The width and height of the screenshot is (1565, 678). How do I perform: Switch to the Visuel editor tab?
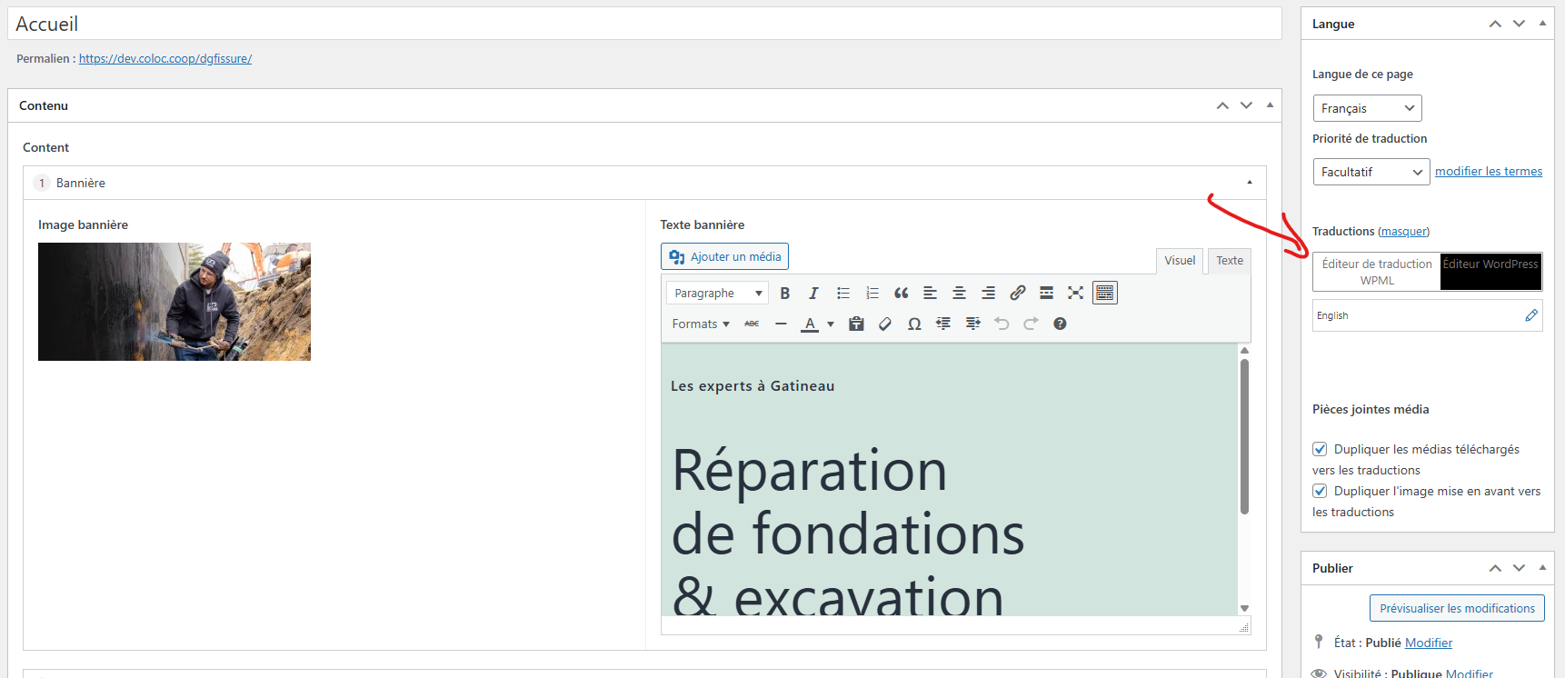pos(1180,261)
